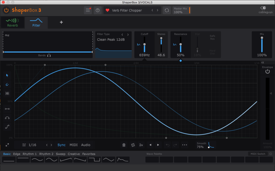Toggle the Envelope power button
The width and height of the screenshot is (275, 171).
click(x=267, y=72)
